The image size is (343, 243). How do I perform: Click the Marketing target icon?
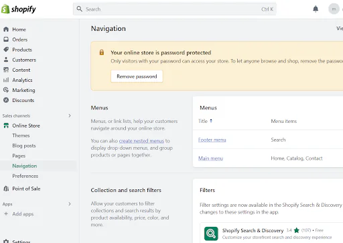click(x=6, y=90)
